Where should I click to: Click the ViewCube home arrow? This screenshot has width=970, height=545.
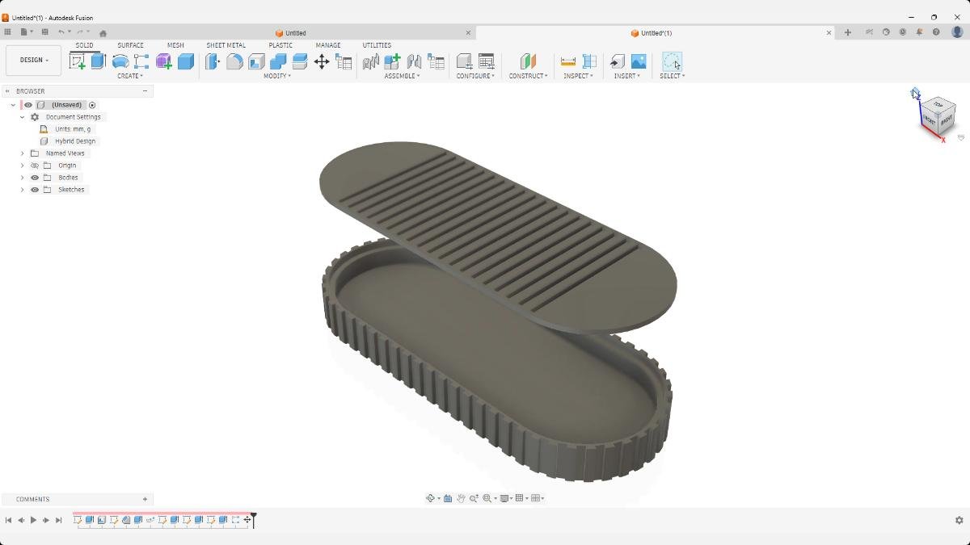pyautogui.click(x=914, y=94)
